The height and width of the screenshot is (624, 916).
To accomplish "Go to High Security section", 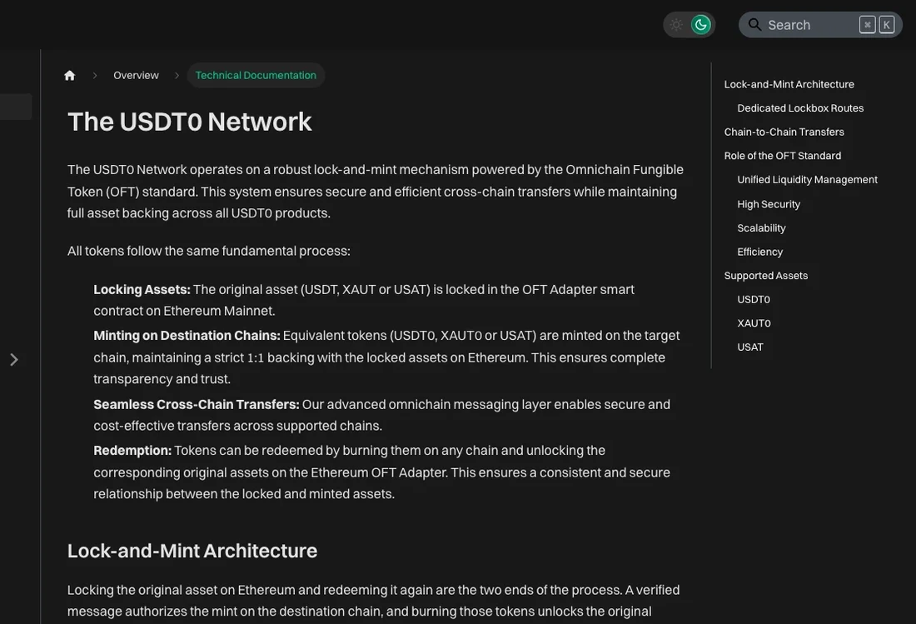I will tap(769, 204).
